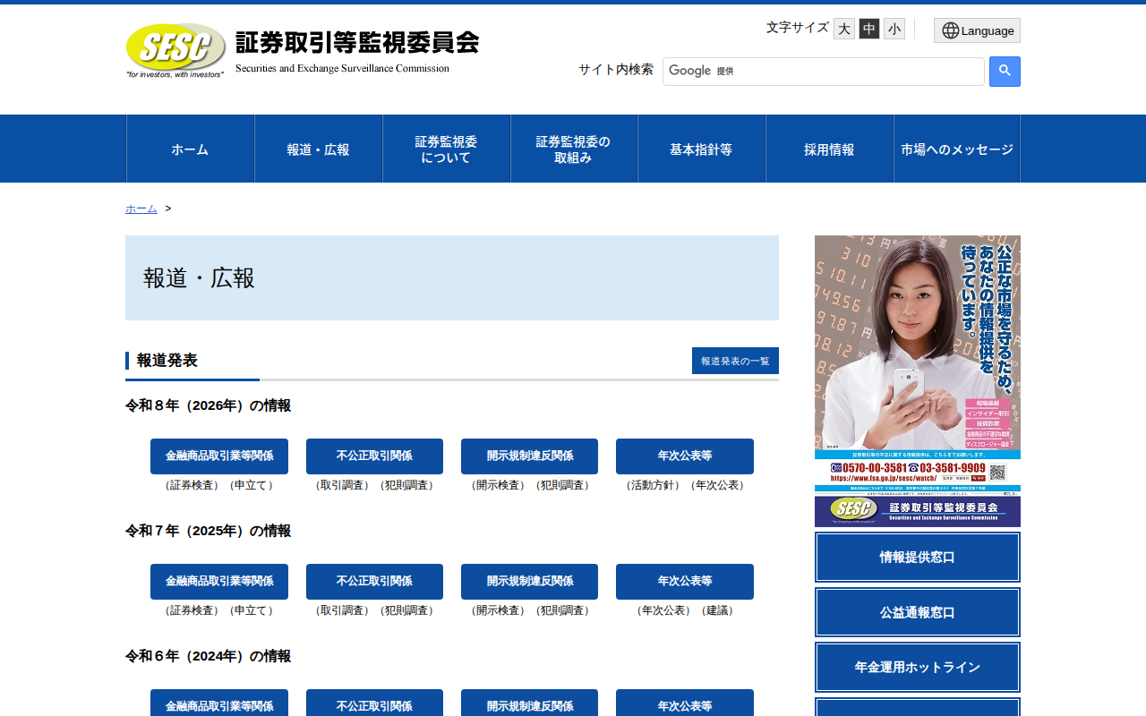
Task: Open 不公正取引関係 for 2025
Action: pyautogui.click(x=374, y=582)
